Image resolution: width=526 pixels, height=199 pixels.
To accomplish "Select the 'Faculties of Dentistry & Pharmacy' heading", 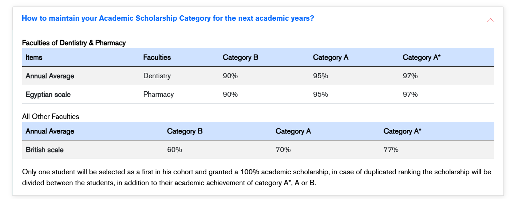I will click(74, 43).
